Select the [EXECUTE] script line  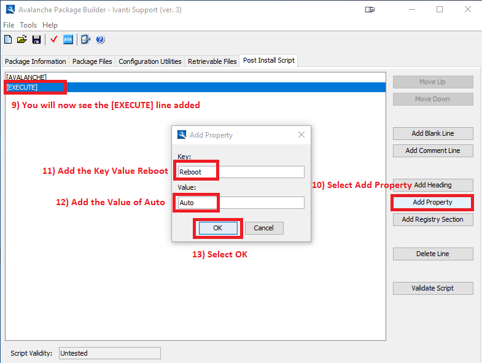tap(195, 87)
